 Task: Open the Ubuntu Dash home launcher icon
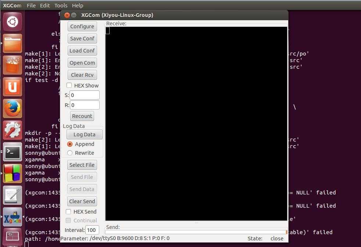[12, 22]
